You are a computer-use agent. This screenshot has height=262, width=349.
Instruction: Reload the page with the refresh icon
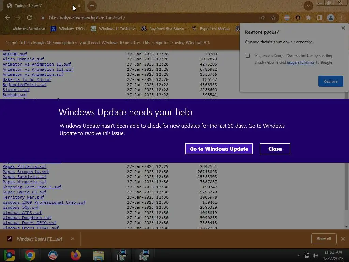point(29,18)
